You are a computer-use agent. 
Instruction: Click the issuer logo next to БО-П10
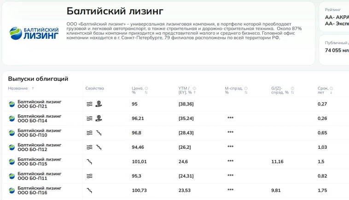click(x=12, y=133)
